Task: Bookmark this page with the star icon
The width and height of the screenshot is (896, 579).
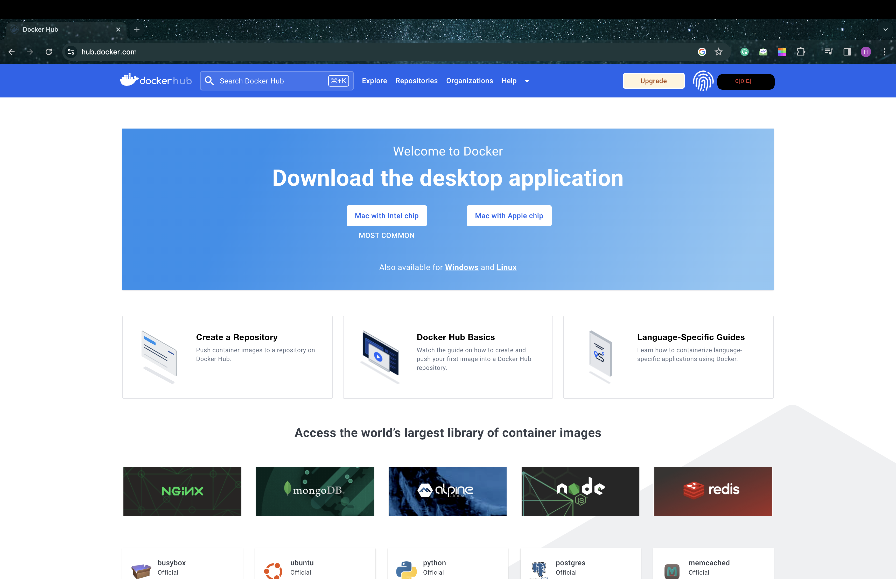Action: [718, 52]
